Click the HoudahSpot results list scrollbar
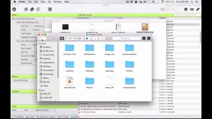This screenshot has width=212, height=119. 200,37
